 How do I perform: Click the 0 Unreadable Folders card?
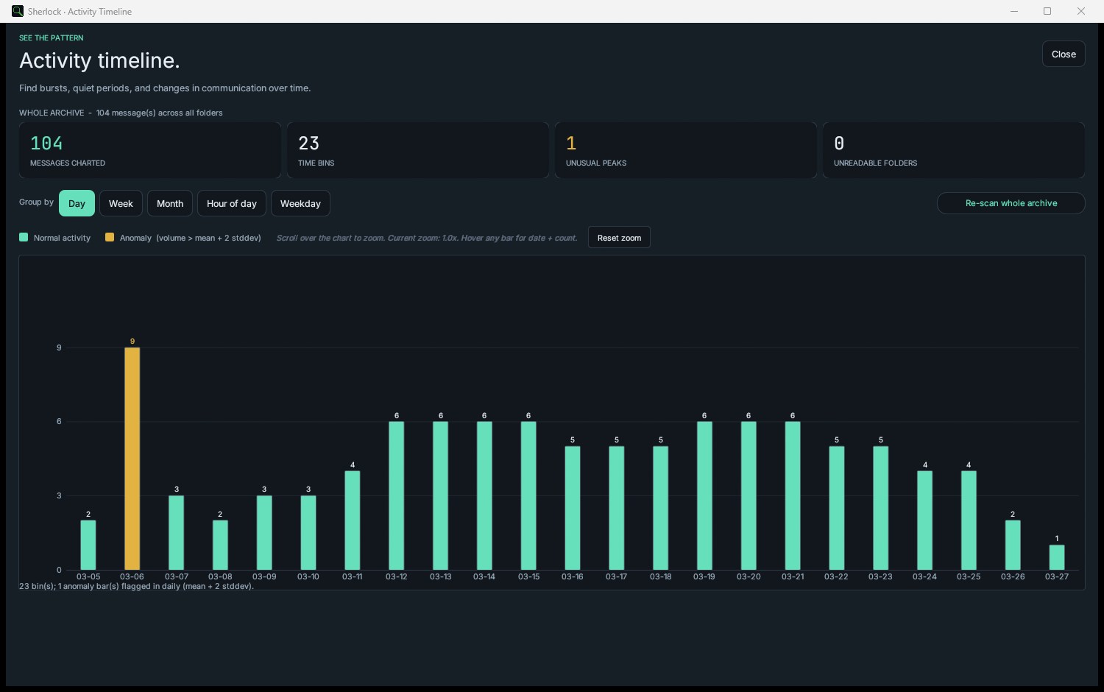click(954, 150)
